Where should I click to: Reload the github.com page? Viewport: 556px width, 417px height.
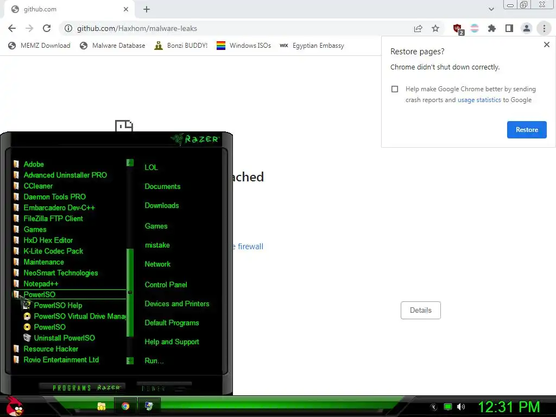click(47, 28)
